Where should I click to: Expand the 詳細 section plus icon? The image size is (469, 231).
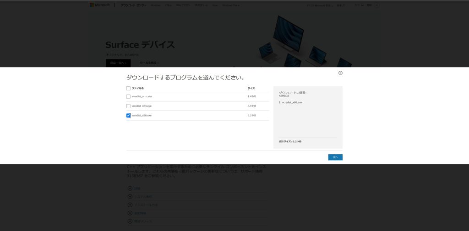(x=130, y=189)
